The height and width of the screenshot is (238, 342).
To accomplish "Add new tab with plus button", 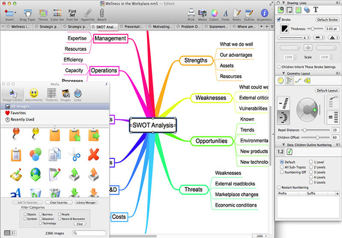I will coord(267,27).
